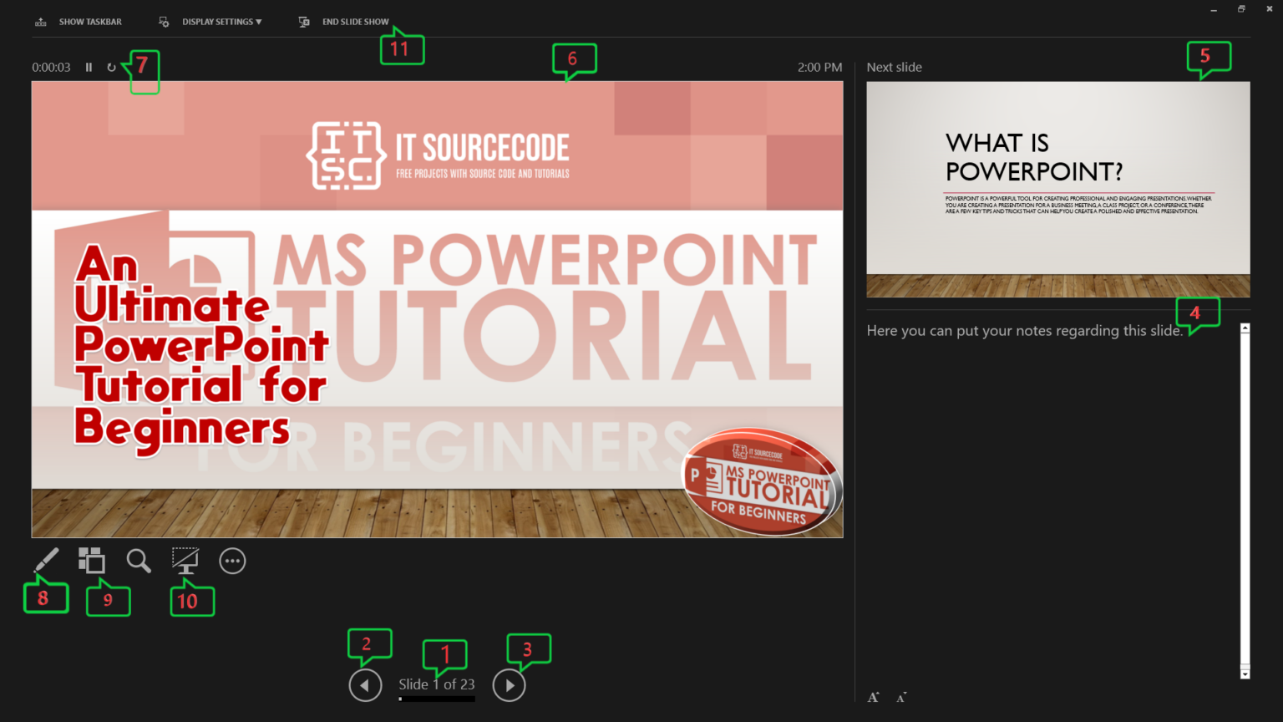Screen dimensions: 1283x722
Task: Select the pen annotation tool
Action: 46,561
